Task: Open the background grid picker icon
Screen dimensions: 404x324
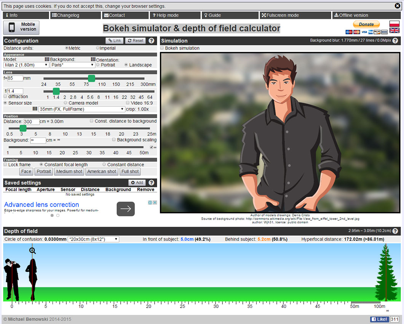Action: 93,59
